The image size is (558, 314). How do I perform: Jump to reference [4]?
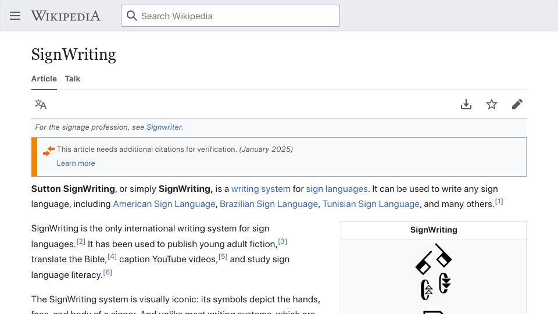(112, 256)
